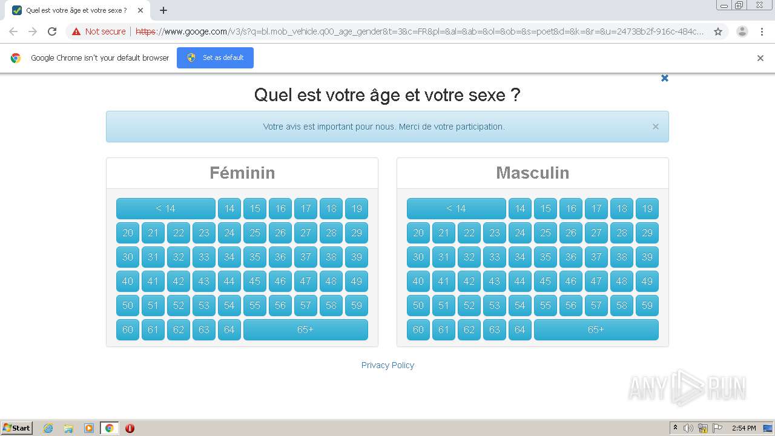Click the Not secure warning icon

coord(76,31)
